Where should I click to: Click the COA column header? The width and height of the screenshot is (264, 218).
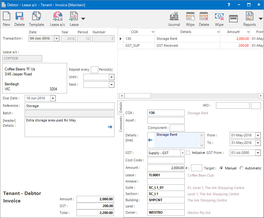[x=134, y=32]
